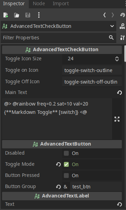The image size is (126, 210).
Task: Open the three-dot extra resource options menu
Action: [x=39, y=15]
